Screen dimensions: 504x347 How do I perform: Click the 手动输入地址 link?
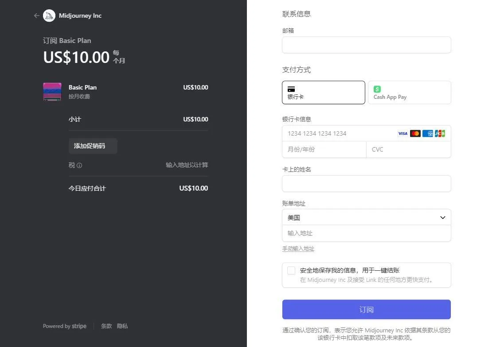pos(298,249)
